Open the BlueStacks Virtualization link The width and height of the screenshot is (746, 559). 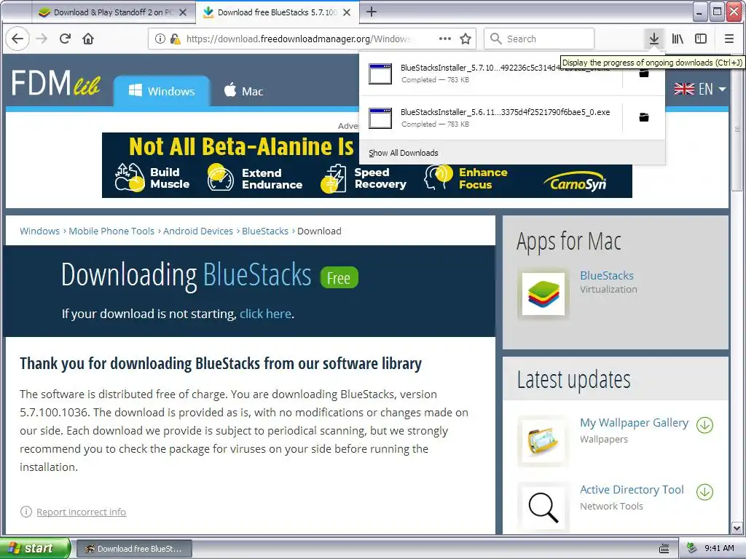pyautogui.click(x=607, y=276)
